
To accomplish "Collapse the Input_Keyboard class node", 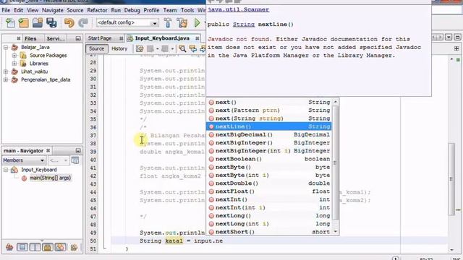I will point(6,170).
